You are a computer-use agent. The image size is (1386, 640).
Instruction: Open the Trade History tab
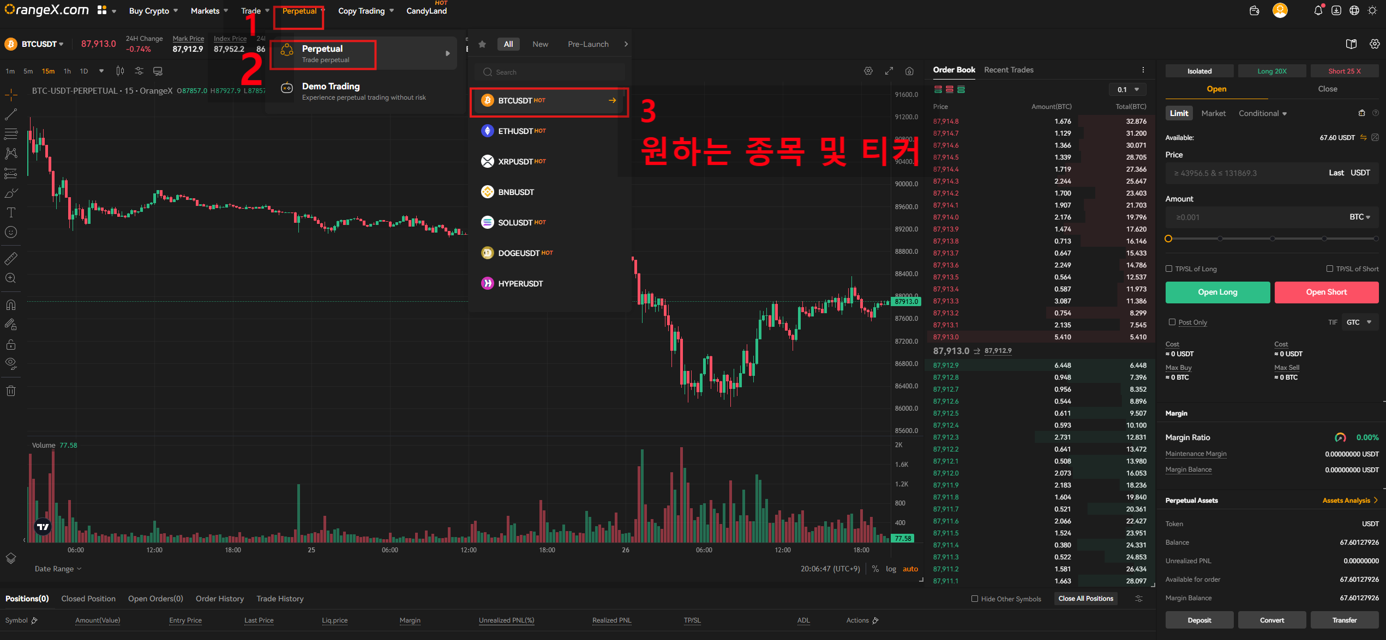pyautogui.click(x=280, y=599)
